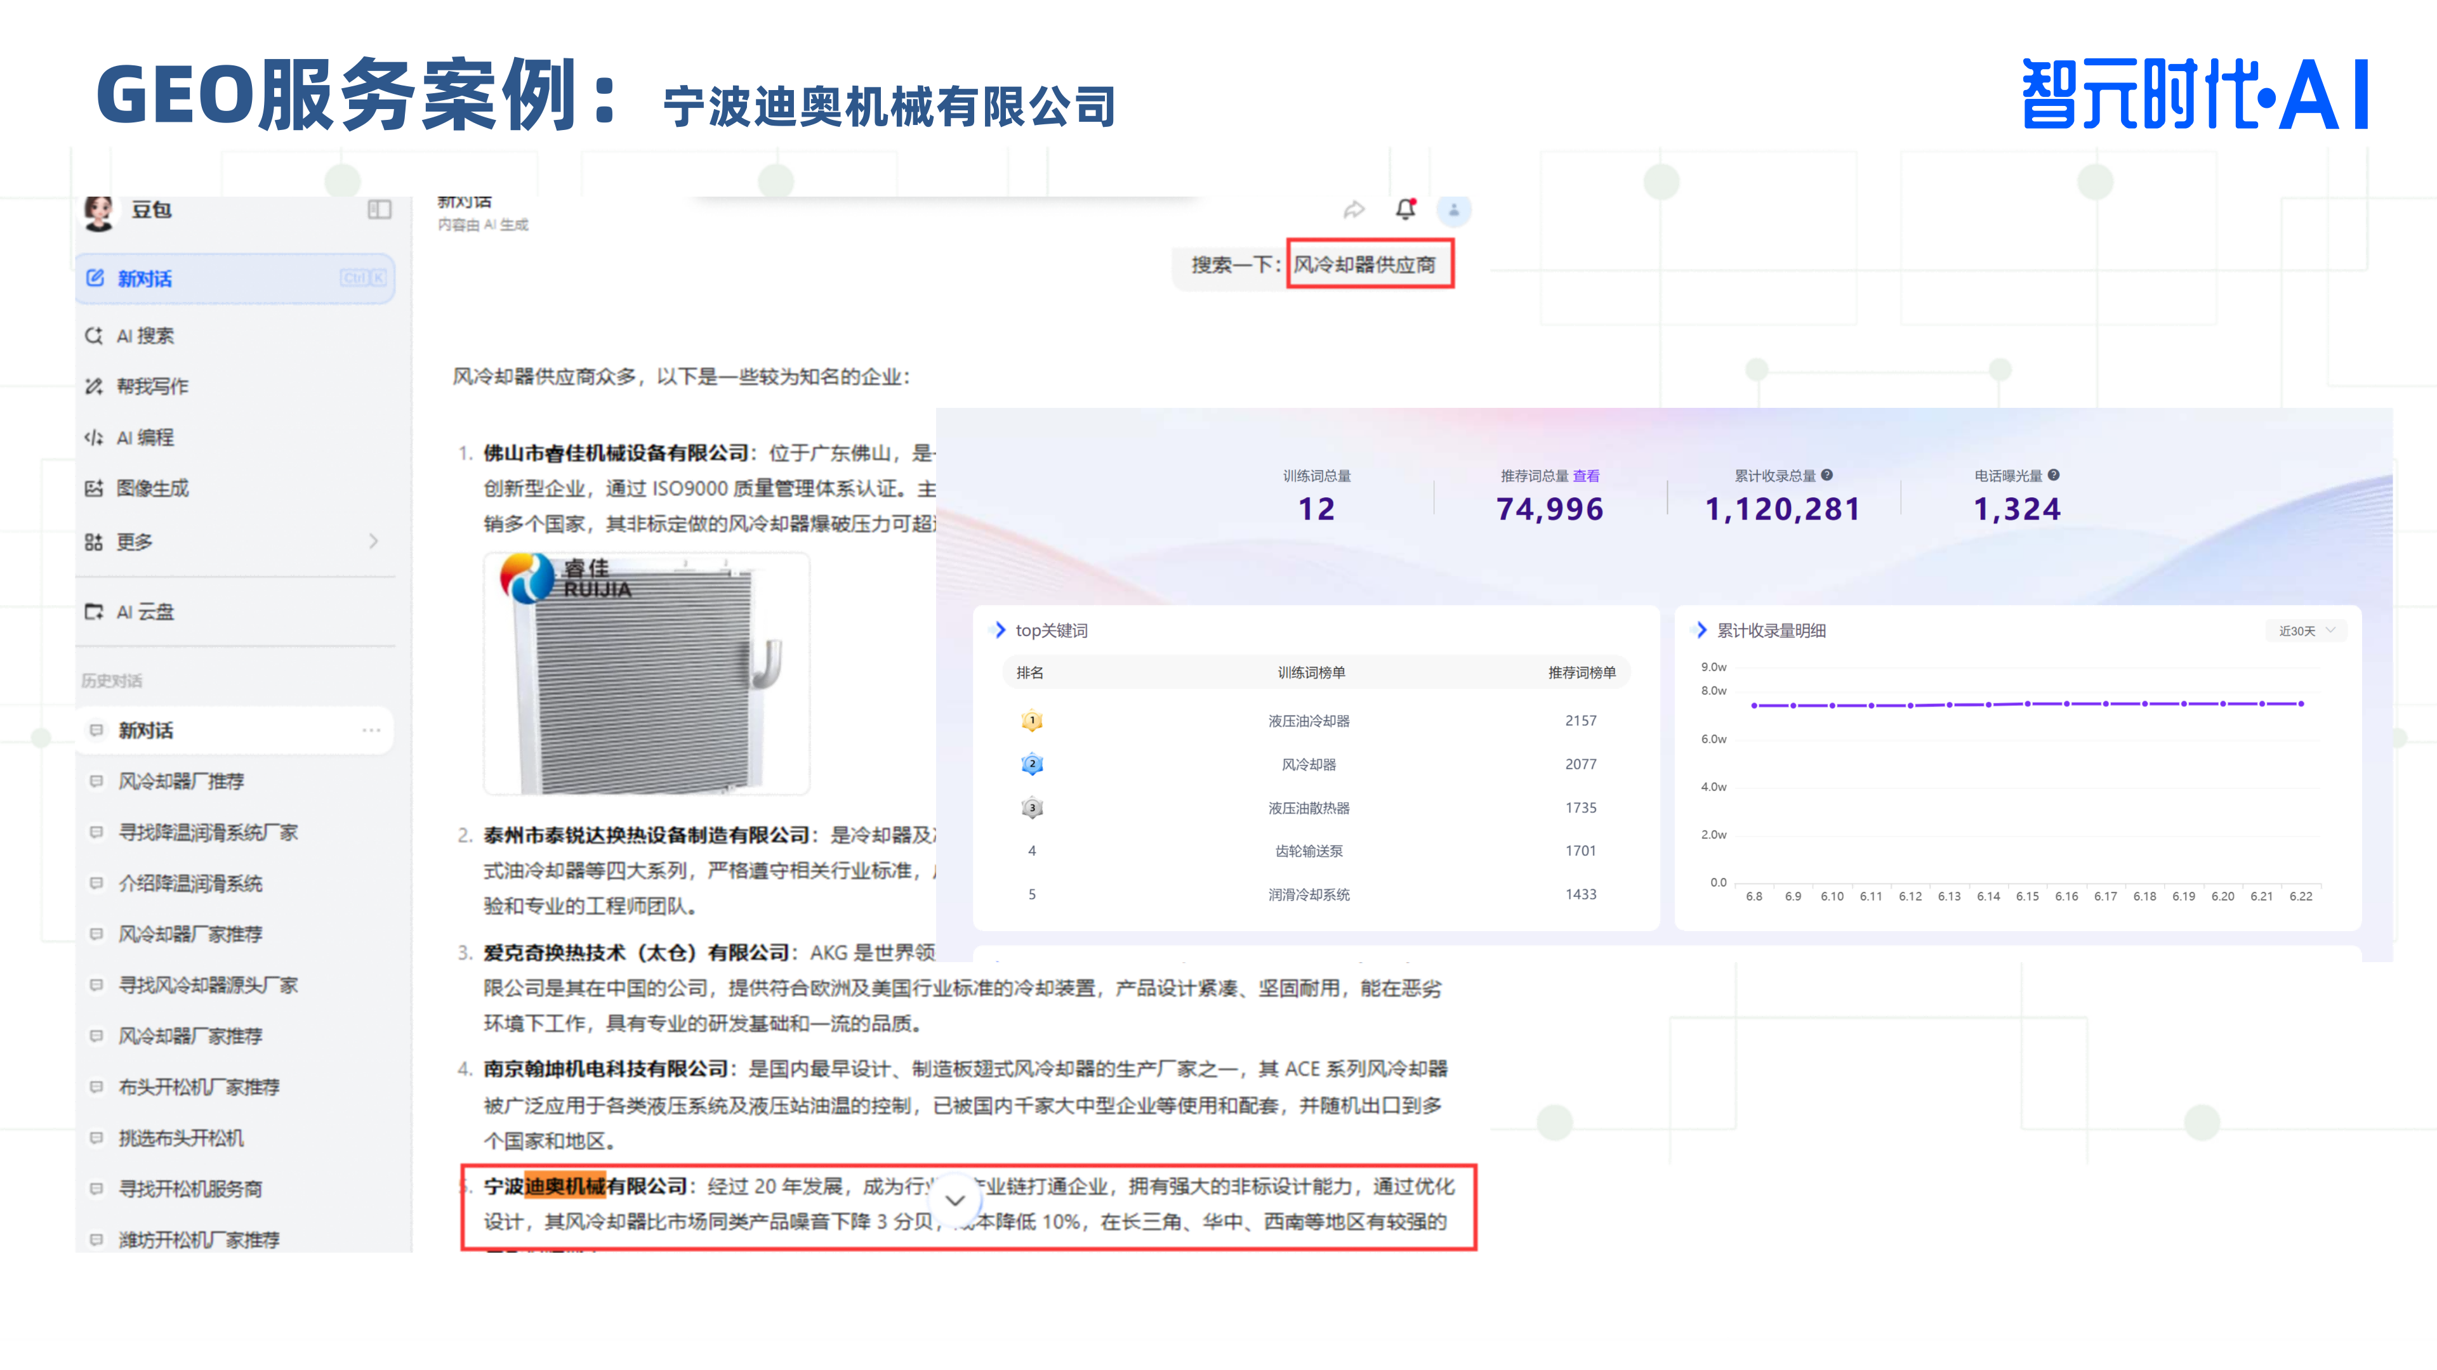Open AI 云盘 cloud drive

coord(145,611)
